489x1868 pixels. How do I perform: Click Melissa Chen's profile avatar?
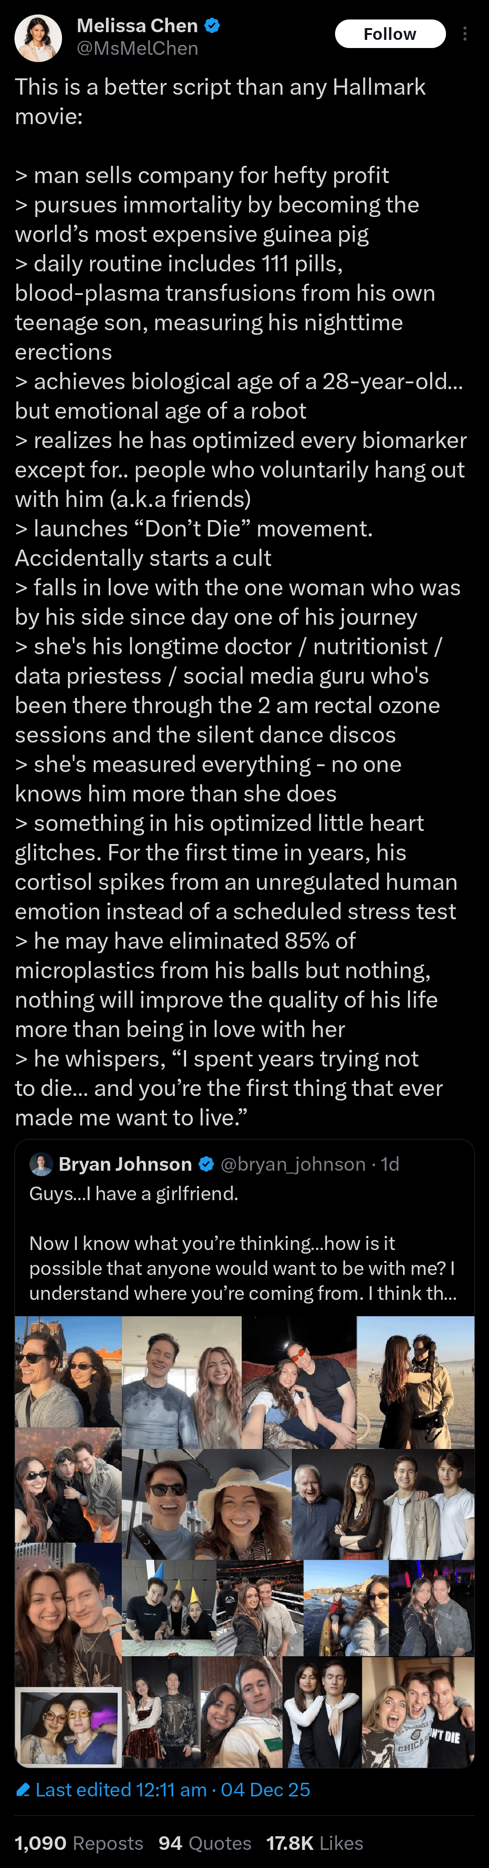[38, 38]
